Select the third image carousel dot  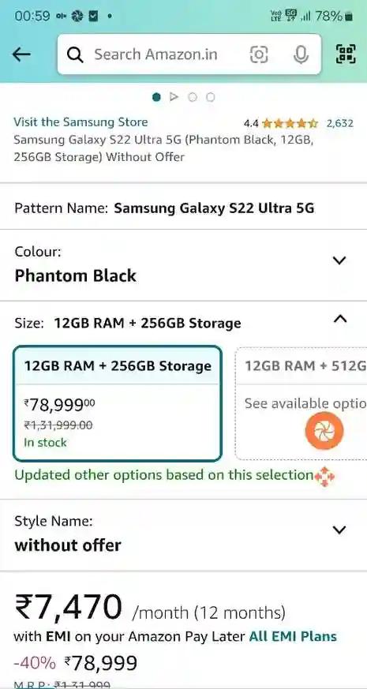[x=192, y=97]
